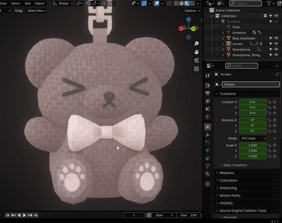The image size is (282, 223).
Task: Hide Smartphone_String in viewport
Action: [276, 55]
